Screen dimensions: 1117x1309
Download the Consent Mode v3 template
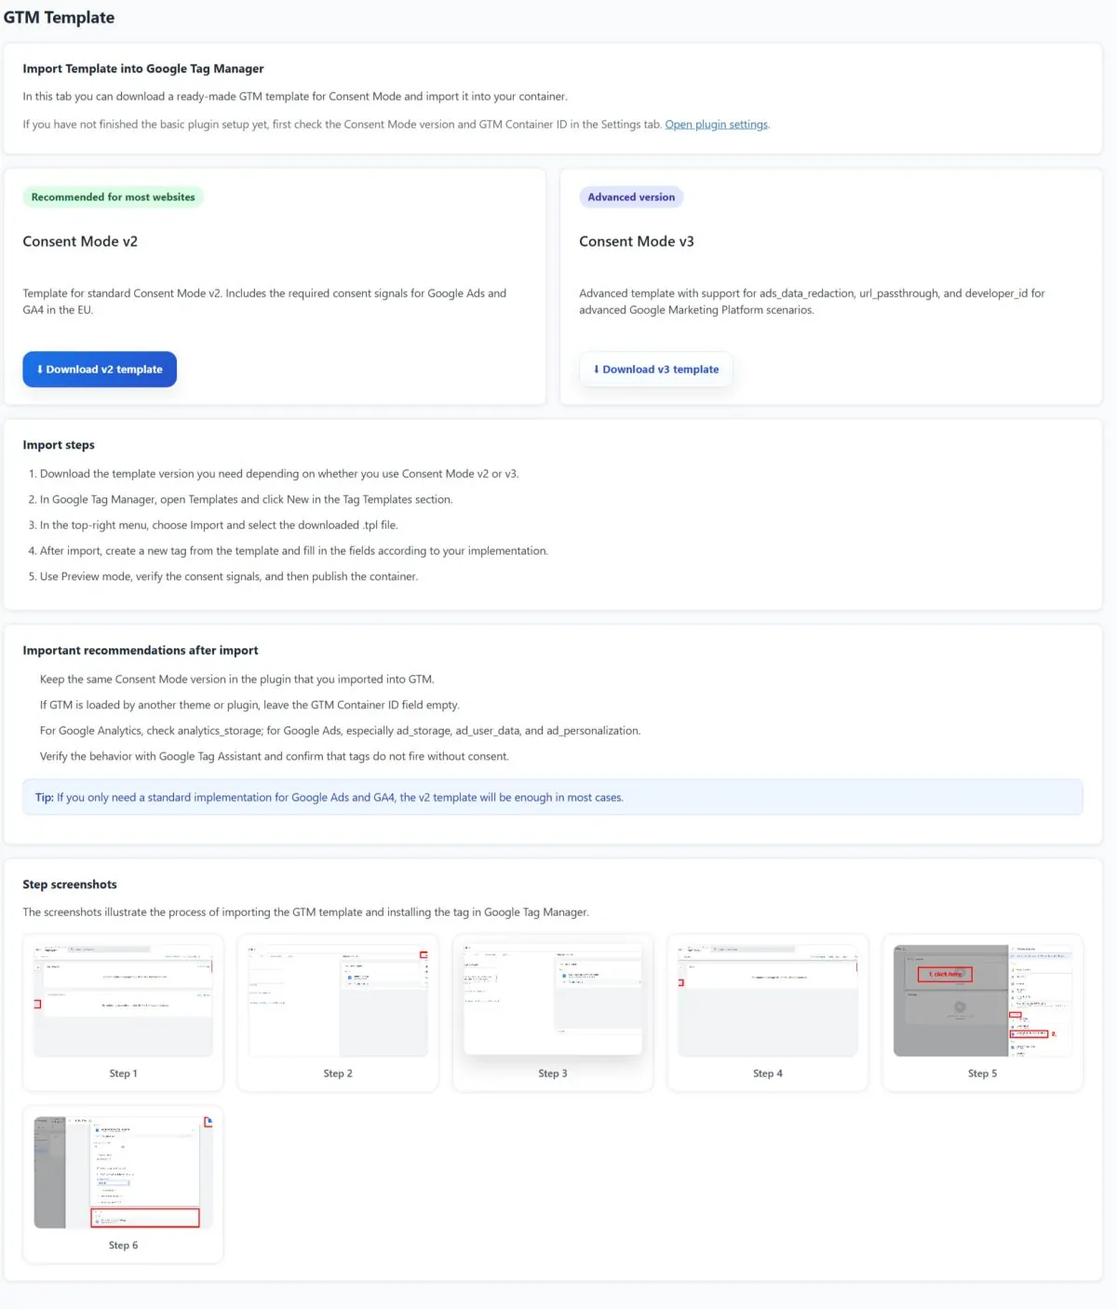(x=656, y=370)
